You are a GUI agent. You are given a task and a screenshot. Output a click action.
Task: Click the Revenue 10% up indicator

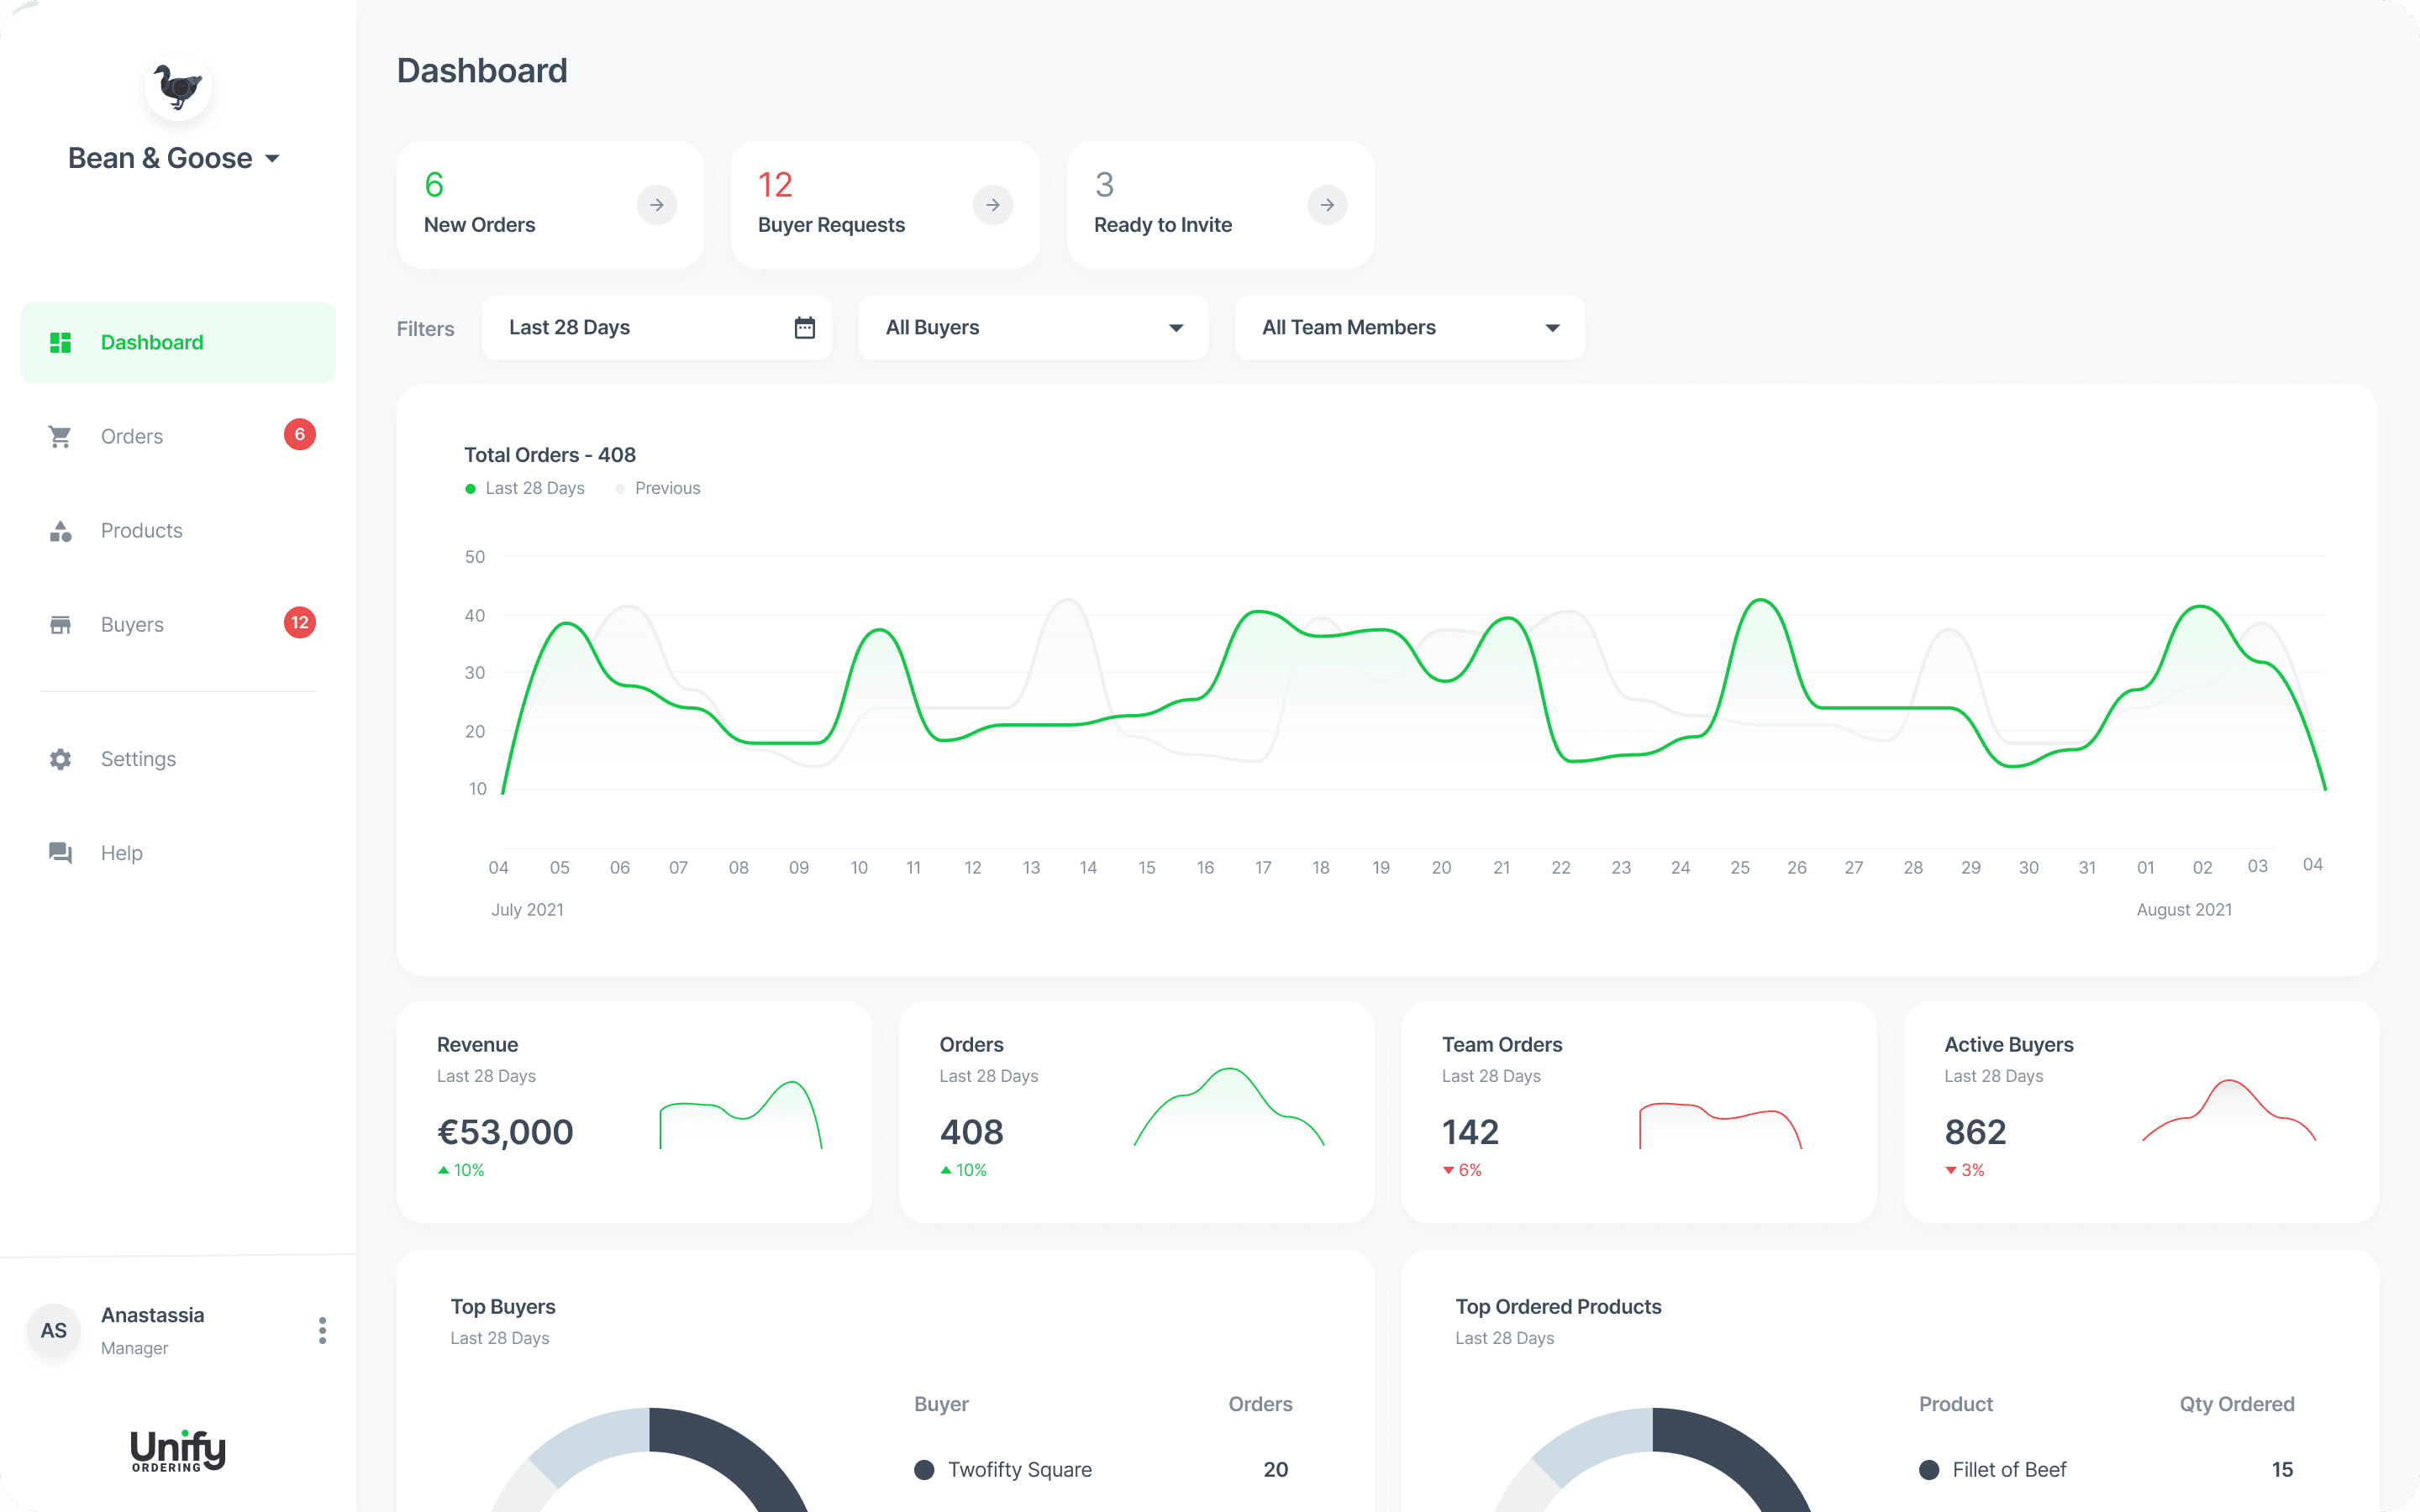pos(461,1170)
